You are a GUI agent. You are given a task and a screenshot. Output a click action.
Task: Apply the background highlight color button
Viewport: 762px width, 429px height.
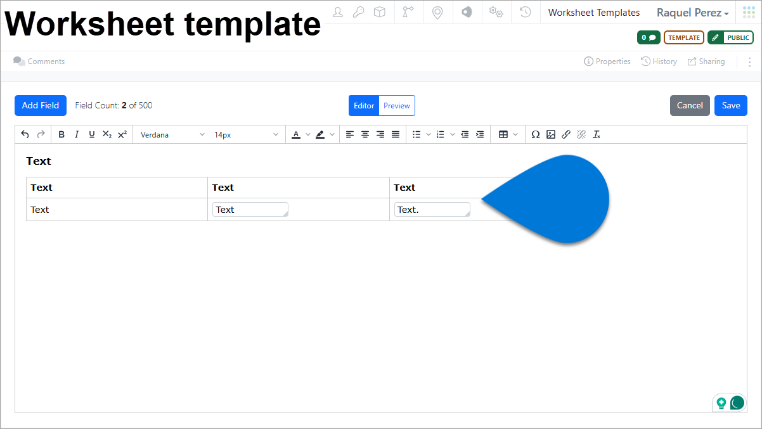click(x=320, y=134)
